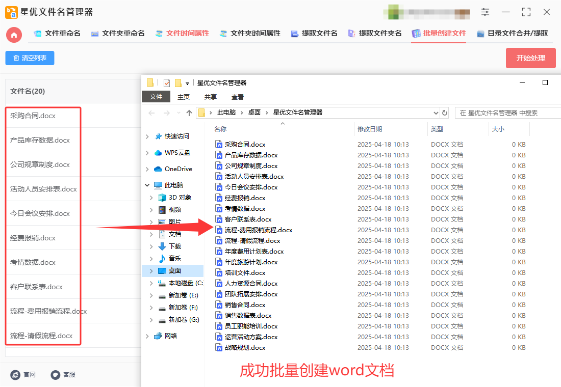The height and width of the screenshot is (387, 561).
Task: Open the address bar history dropdown
Action: [436, 113]
